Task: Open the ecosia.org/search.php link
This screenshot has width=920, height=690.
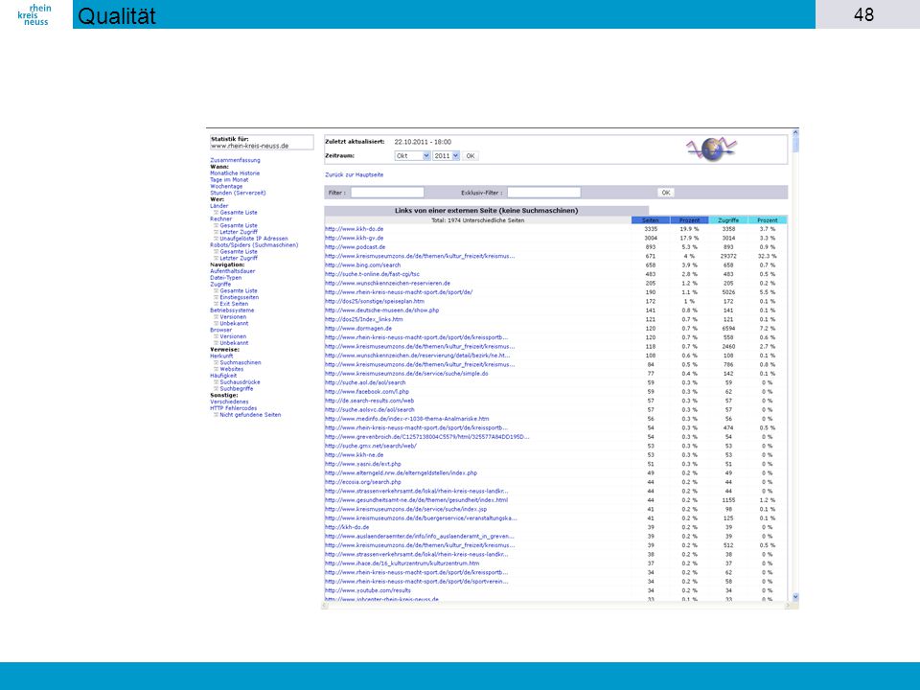Action: [x=363, y=482]
